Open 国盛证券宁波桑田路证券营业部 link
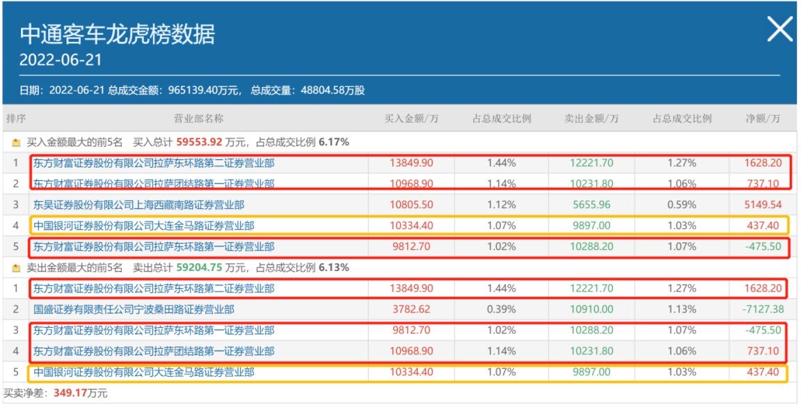801x408 pixels. point(134,309)
